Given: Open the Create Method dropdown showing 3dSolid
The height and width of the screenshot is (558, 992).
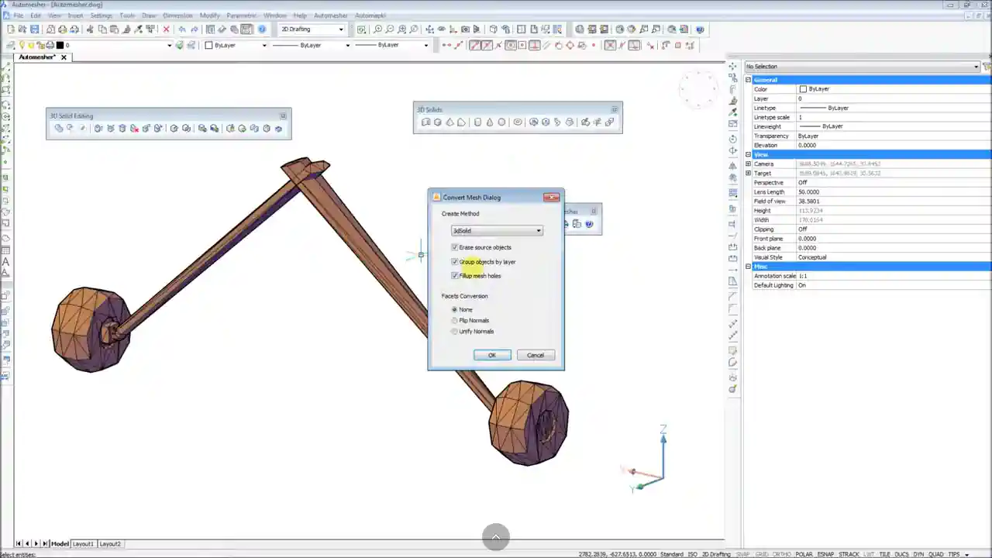Looking at the screenshot, I should coord(538,230).
